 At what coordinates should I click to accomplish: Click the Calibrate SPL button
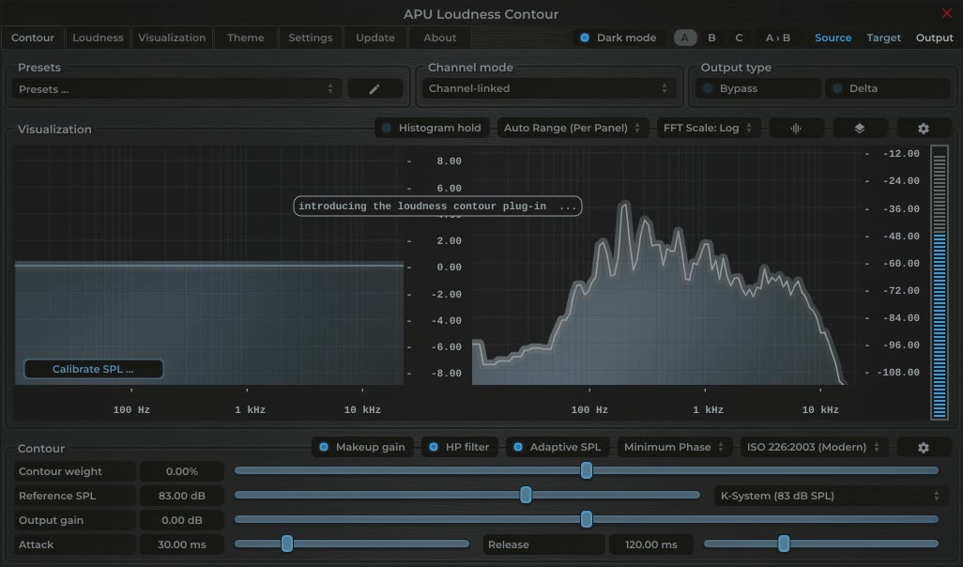pos(92,369)
